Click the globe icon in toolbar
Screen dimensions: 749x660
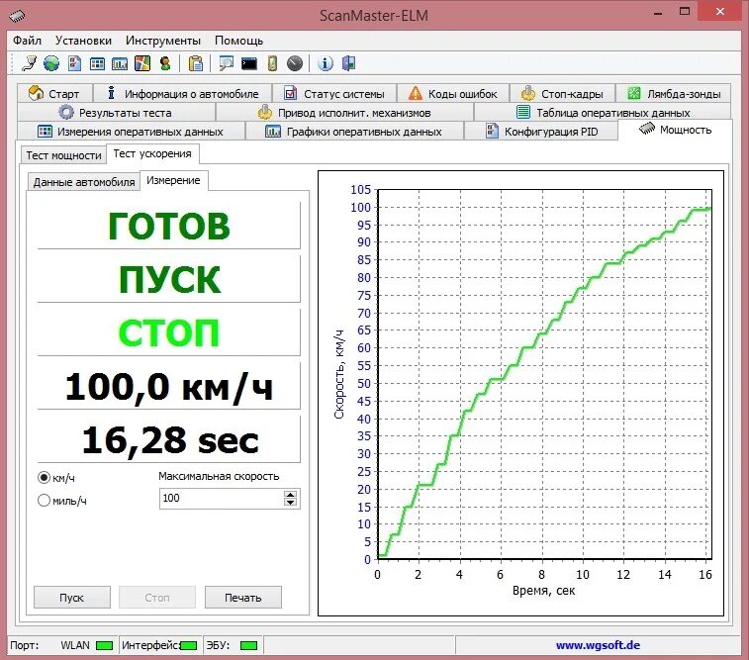(51, 63)
